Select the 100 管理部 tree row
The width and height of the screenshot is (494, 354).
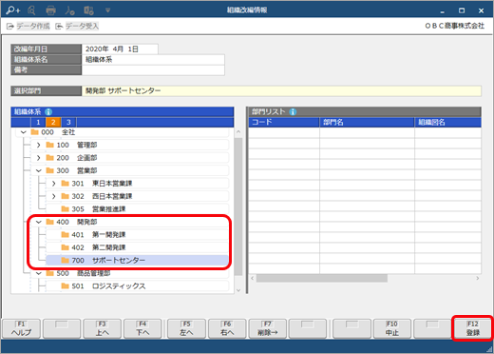coord(130,145)
